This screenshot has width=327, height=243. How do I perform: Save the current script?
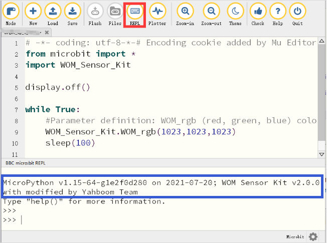(x=72, y=14)
